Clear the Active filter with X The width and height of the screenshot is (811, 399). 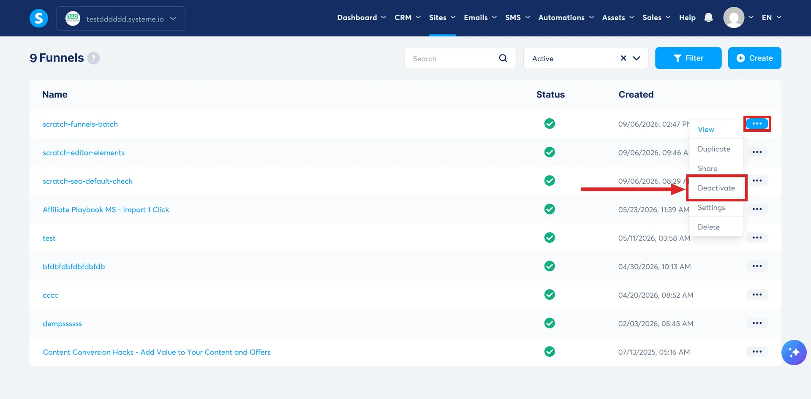click(623, 58)
